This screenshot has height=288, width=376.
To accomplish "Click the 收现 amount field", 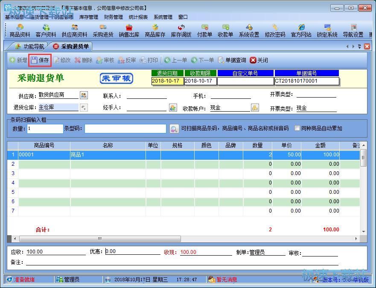I will 206,252.
